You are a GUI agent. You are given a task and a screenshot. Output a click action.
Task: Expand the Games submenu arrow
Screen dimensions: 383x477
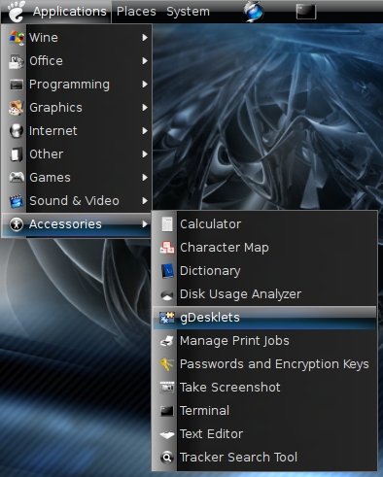(x=145, y=178)
